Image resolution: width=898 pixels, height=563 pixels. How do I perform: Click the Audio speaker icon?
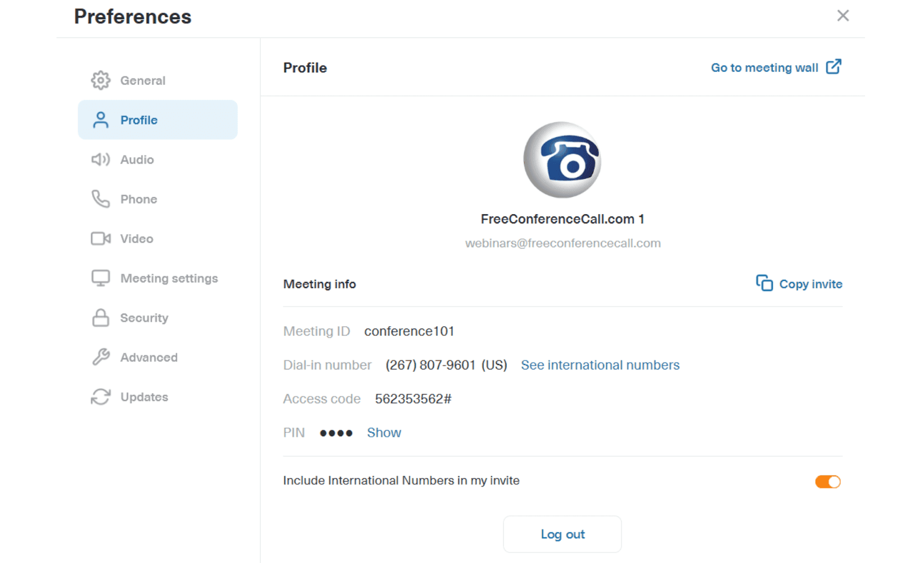coord(100,160)
